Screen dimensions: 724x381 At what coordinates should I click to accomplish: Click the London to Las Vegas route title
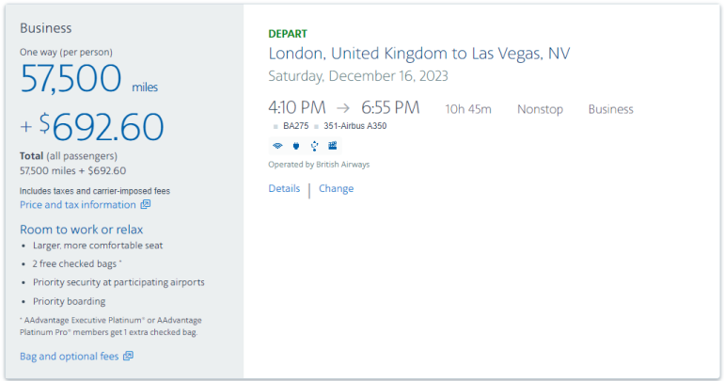(419, 54)
